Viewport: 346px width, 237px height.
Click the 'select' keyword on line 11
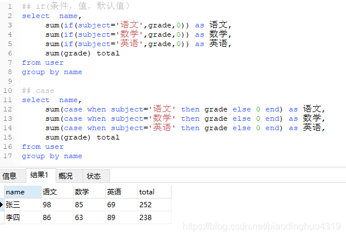(36, 100)
